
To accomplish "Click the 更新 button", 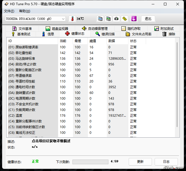I will [140, 162].
